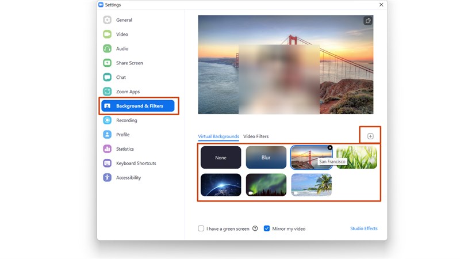Click the Profile avatar icon
Screen dimensions: 460x259
point(107,135)
